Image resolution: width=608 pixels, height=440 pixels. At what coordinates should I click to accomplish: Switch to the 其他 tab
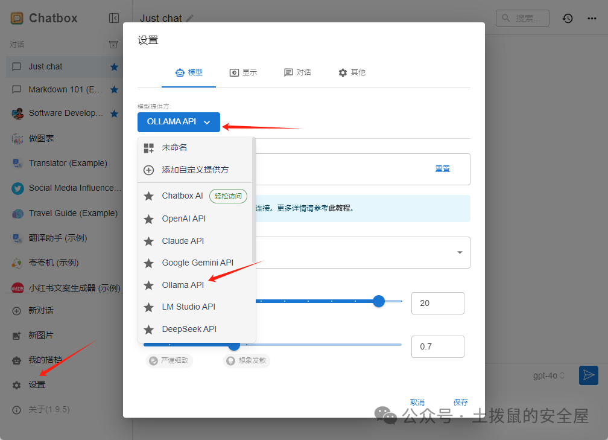point(352,72)
